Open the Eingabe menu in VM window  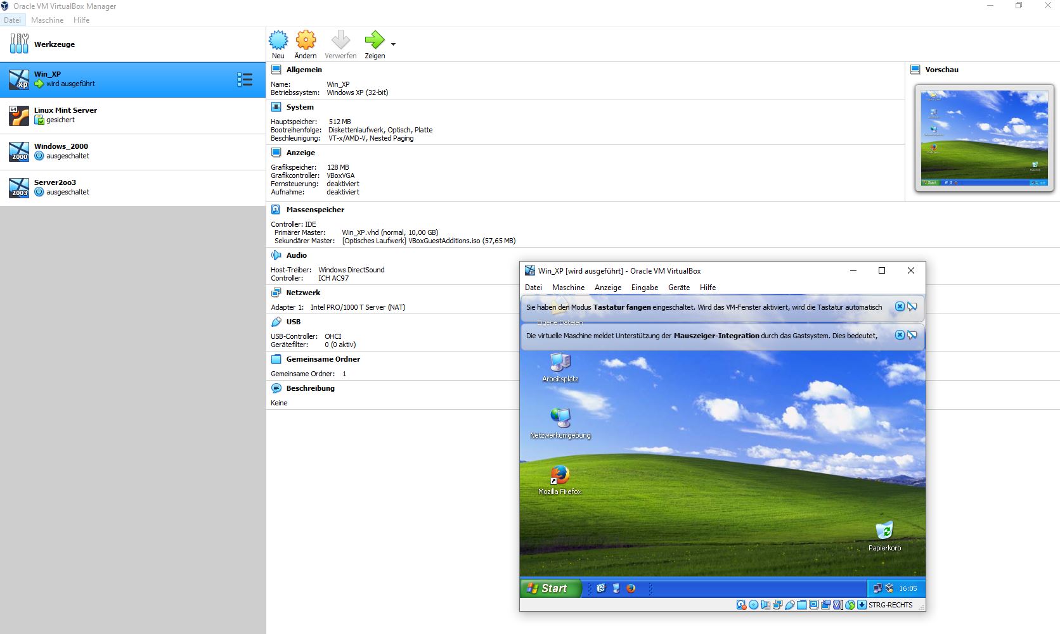[645, 288]
